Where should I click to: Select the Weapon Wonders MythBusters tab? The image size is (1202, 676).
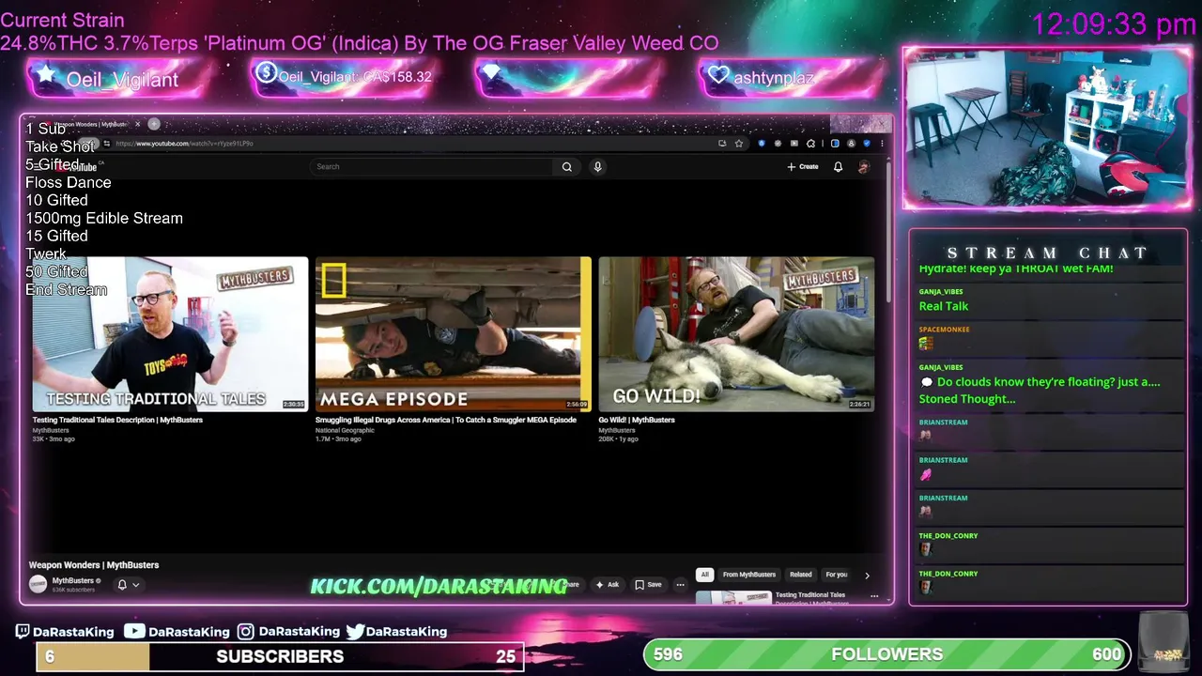[89, 124]
